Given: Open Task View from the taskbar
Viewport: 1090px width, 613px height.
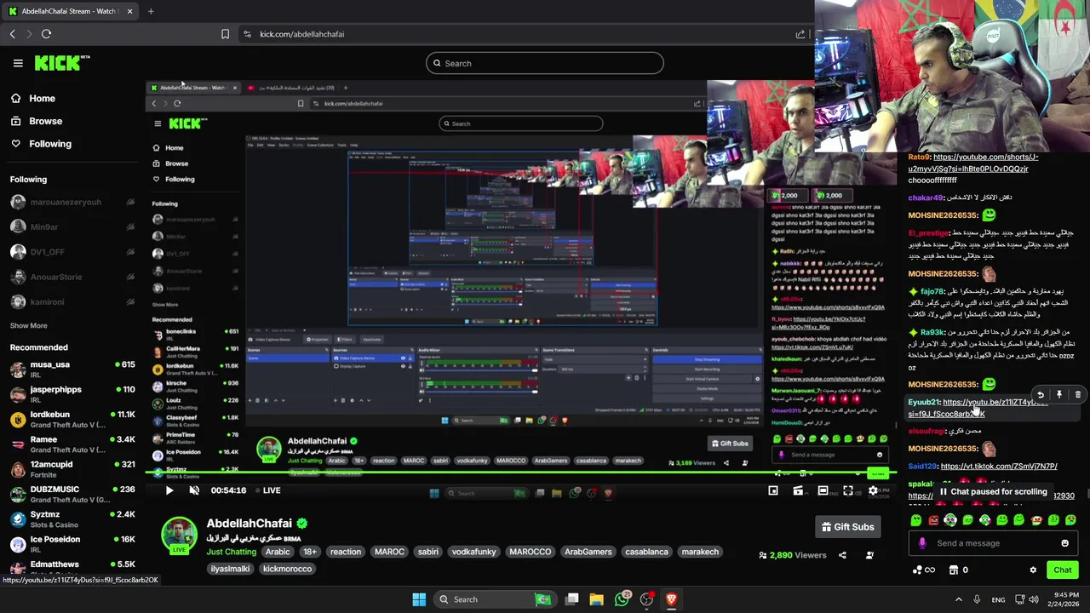Looking at the screenshot, I should [x=572, y=599].
